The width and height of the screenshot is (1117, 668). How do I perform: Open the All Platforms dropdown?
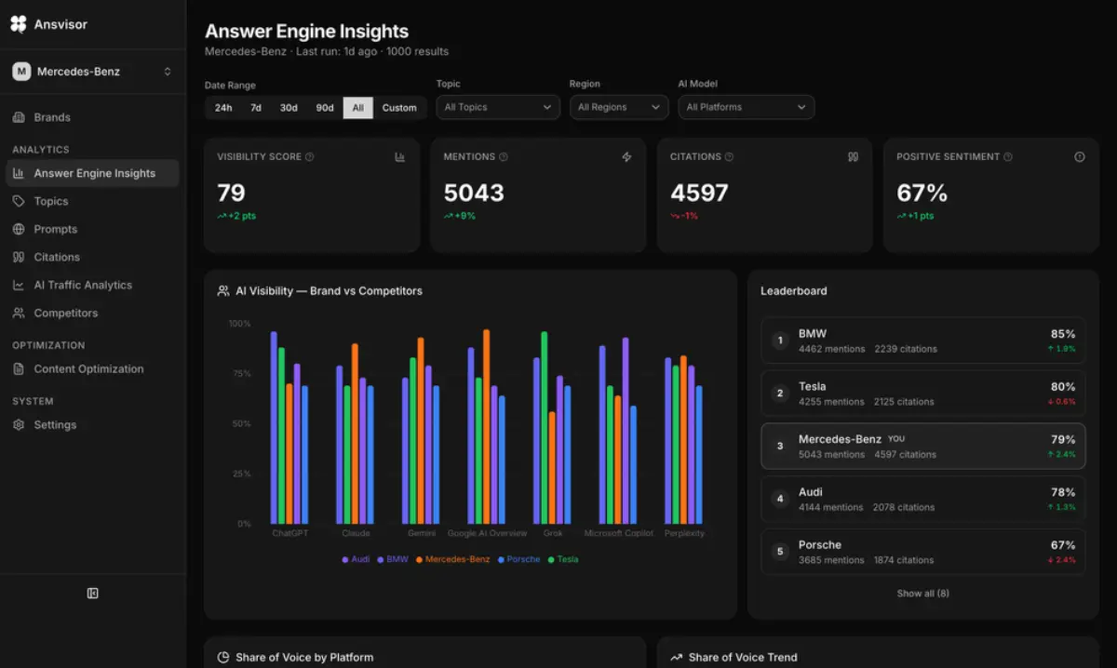tap(746, 107)
